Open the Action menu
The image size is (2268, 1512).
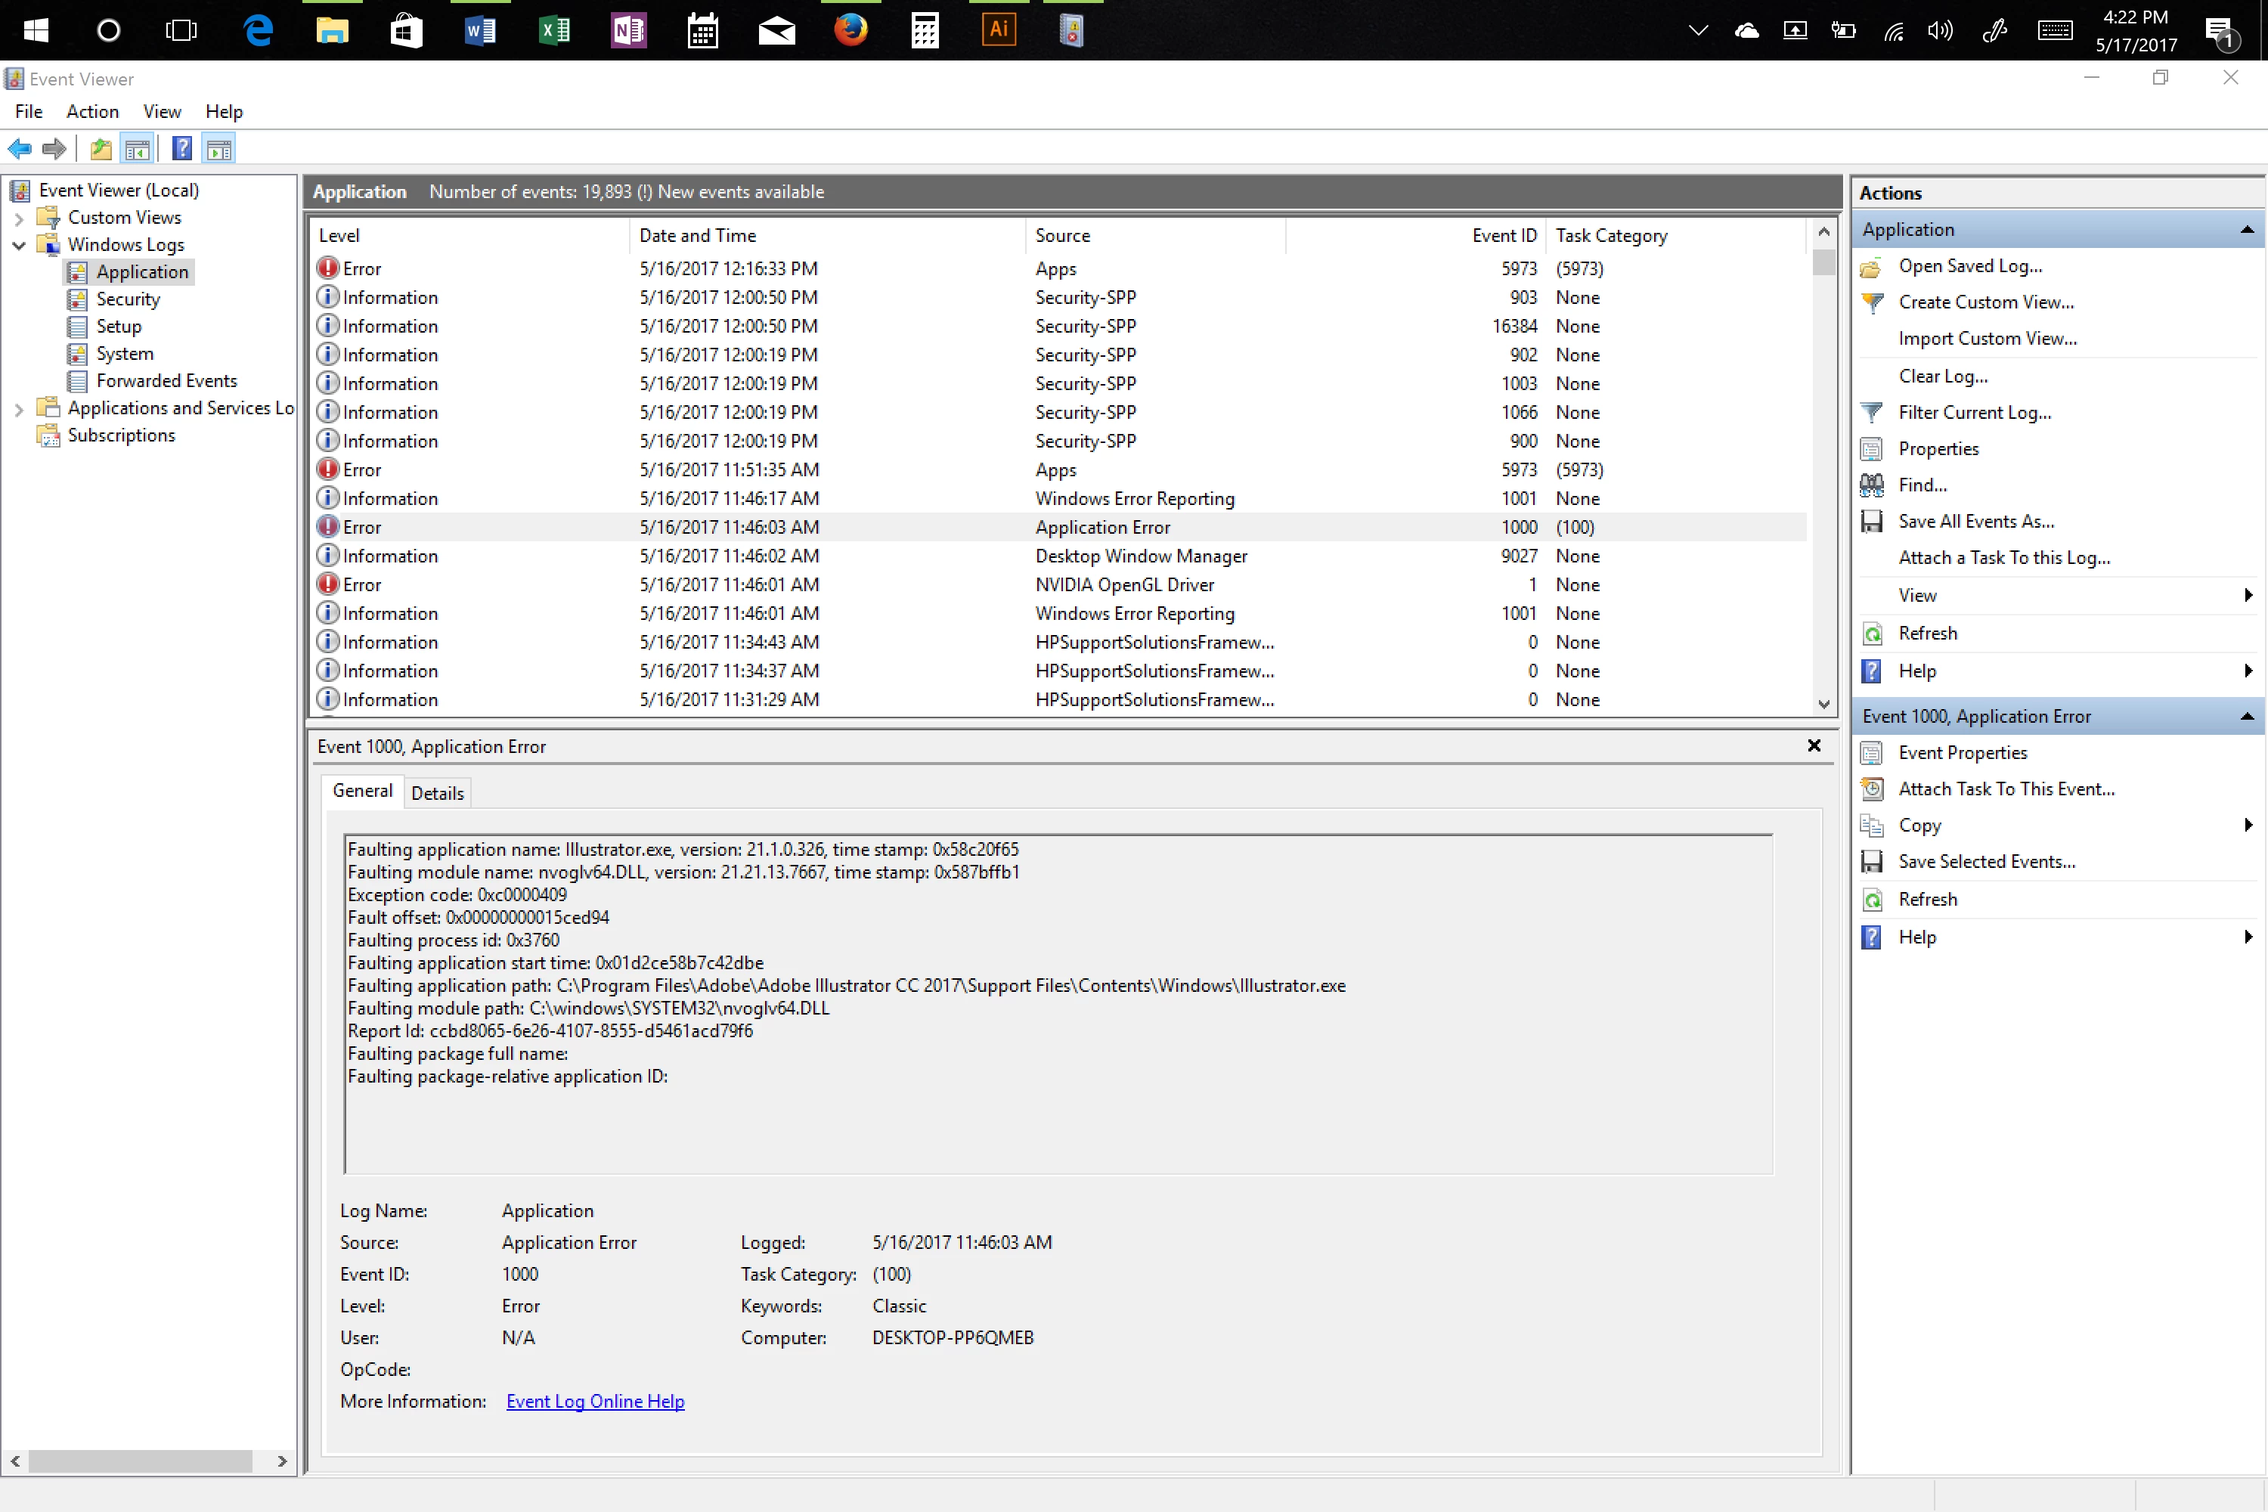tap(91, 112)
